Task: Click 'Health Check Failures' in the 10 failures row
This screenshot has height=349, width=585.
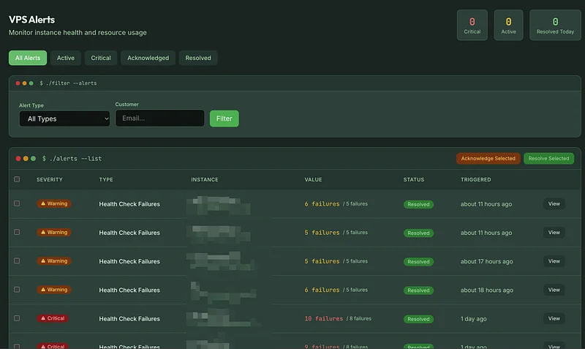Action: pyautogui.click(x=129, y=319)
